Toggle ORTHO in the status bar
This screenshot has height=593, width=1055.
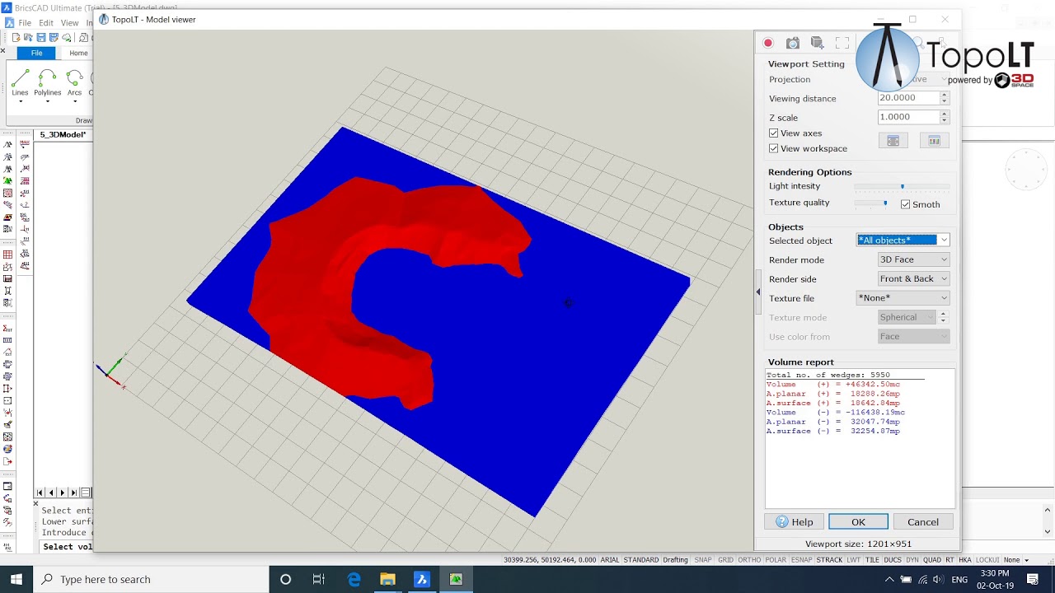coord(749,560)
